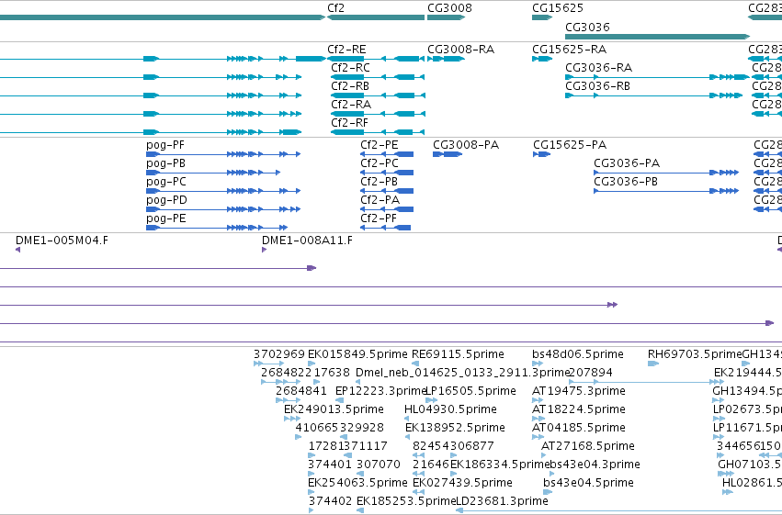Click the Dmel_neb_014625_0133_2911.3prime label
The image size is (782, 515).
point(462,373)
